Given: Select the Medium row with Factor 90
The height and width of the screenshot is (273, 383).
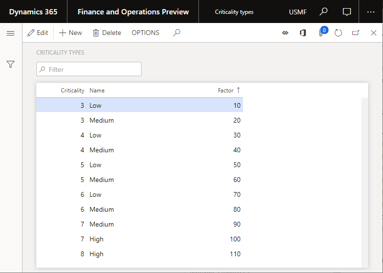Looking at the screenshot, I should point(140,224).
